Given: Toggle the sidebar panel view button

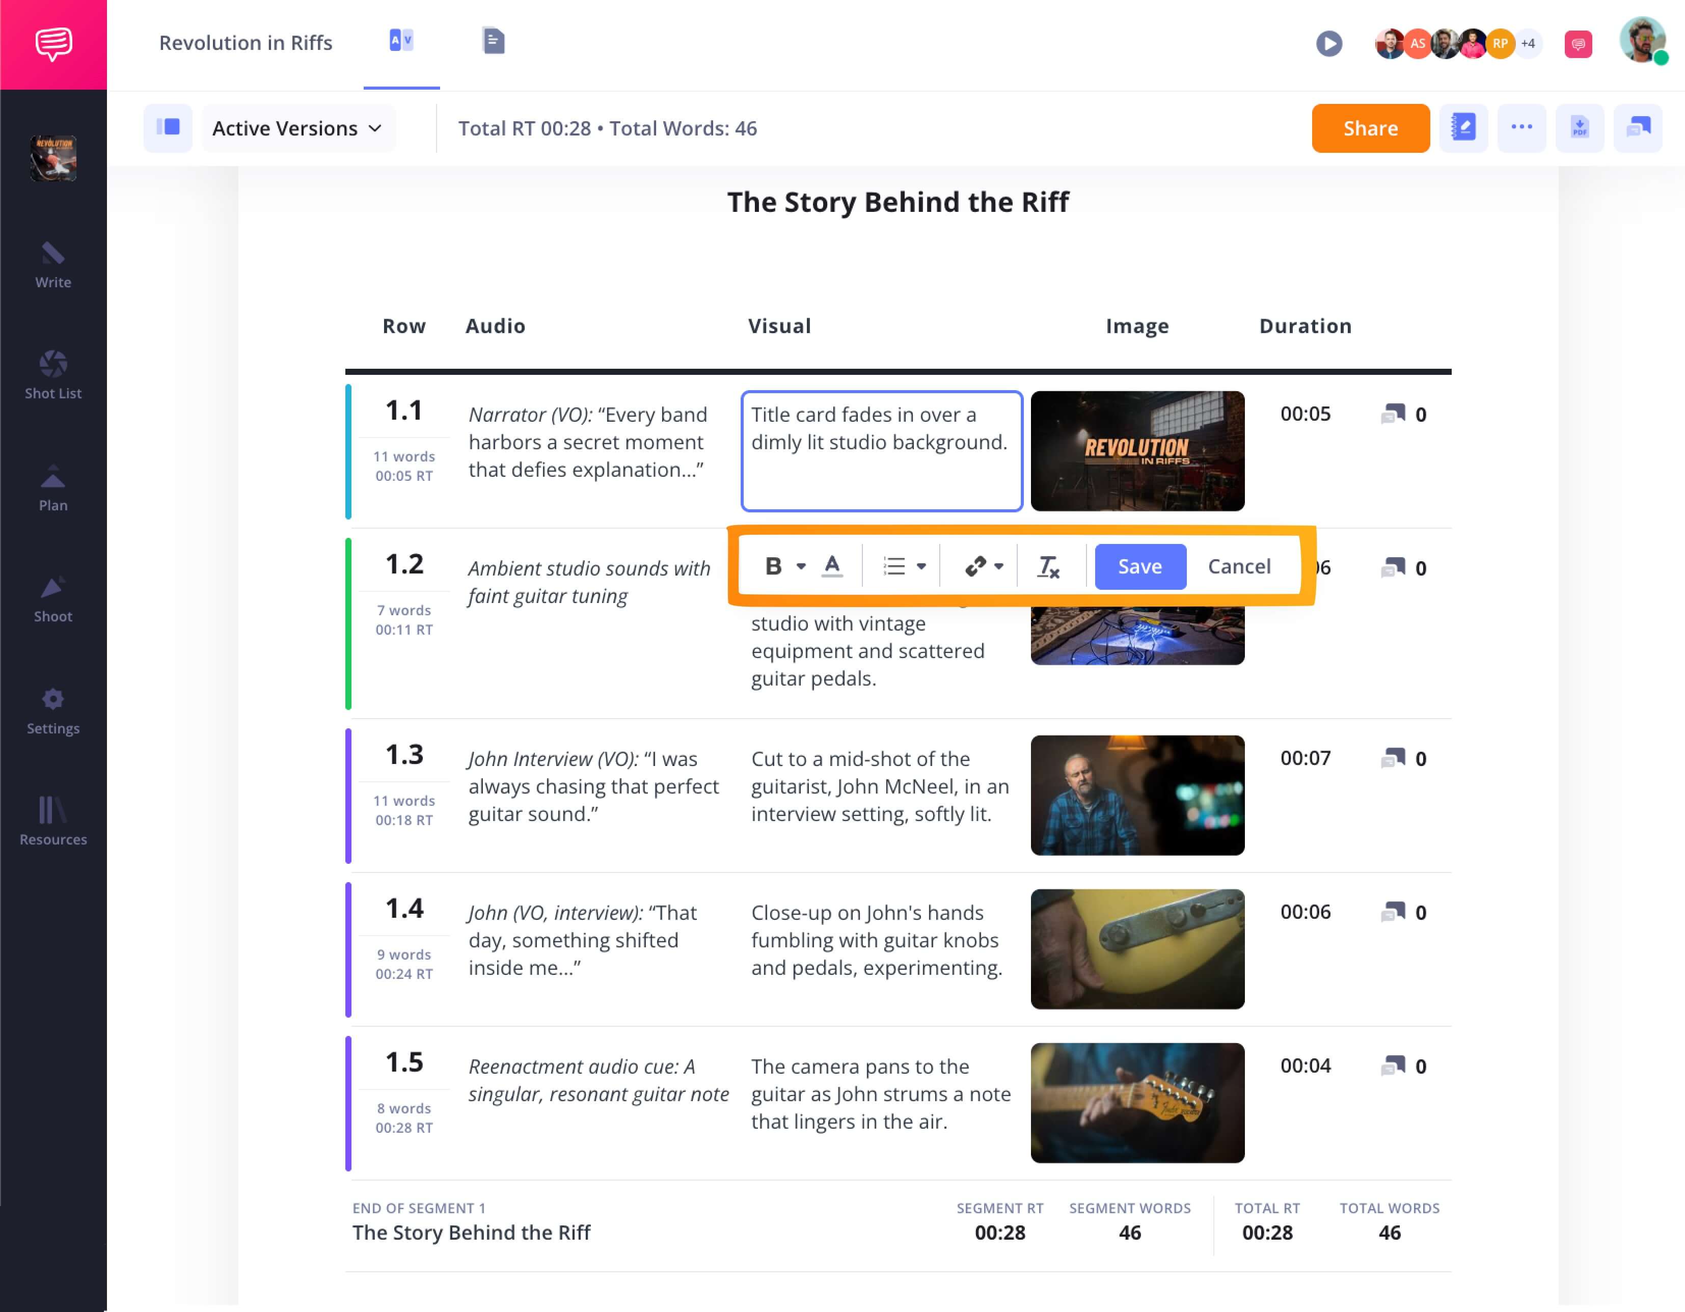Looking at the screenshot, I should coord(168,128).
